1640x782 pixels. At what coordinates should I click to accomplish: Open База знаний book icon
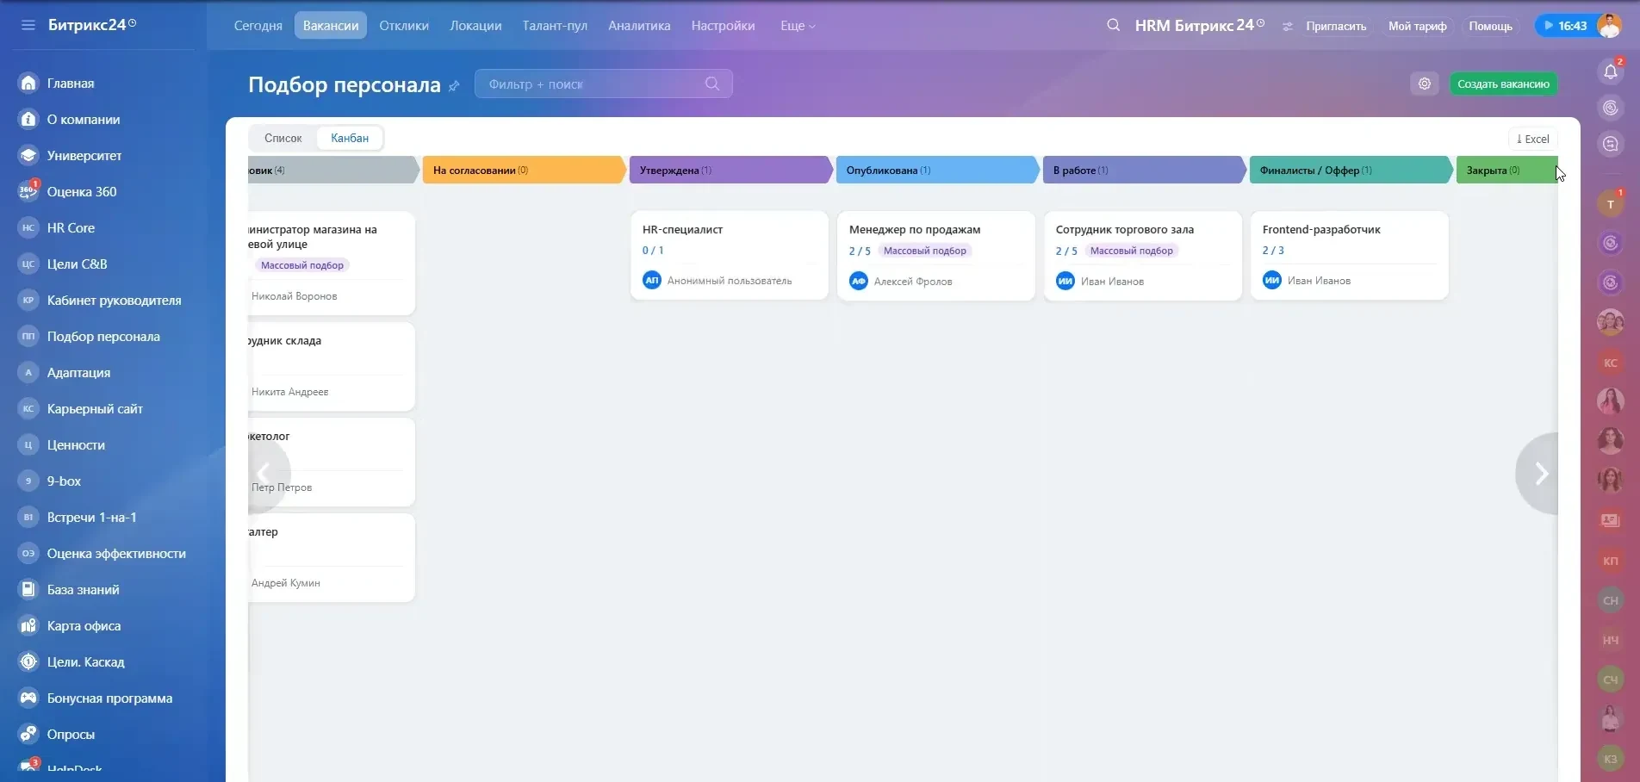point(28,589)
